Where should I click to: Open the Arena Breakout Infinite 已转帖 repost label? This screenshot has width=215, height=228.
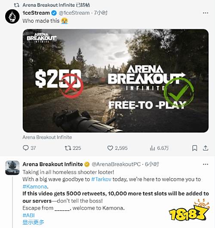(56, 5)
